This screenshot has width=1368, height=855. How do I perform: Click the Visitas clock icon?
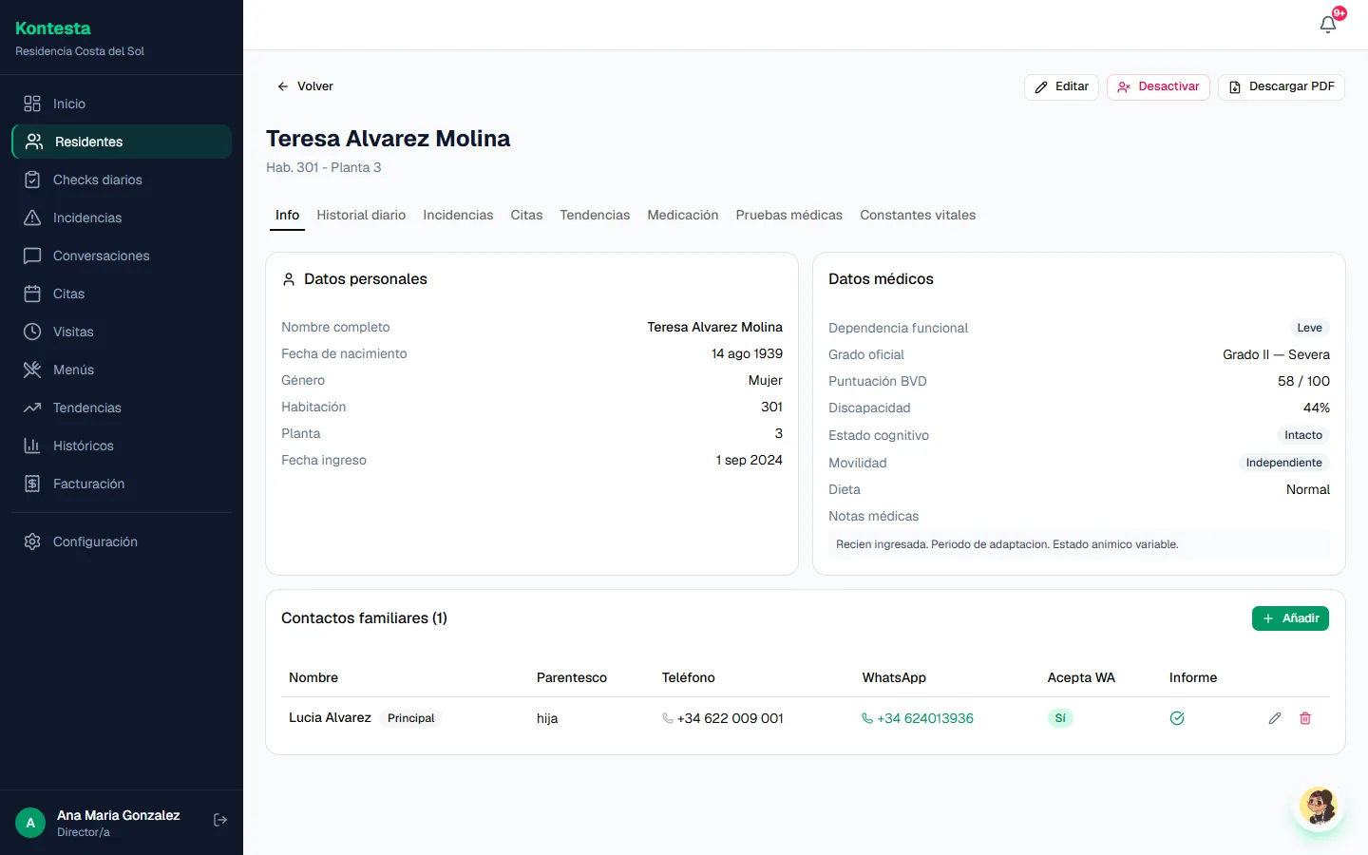32,332
